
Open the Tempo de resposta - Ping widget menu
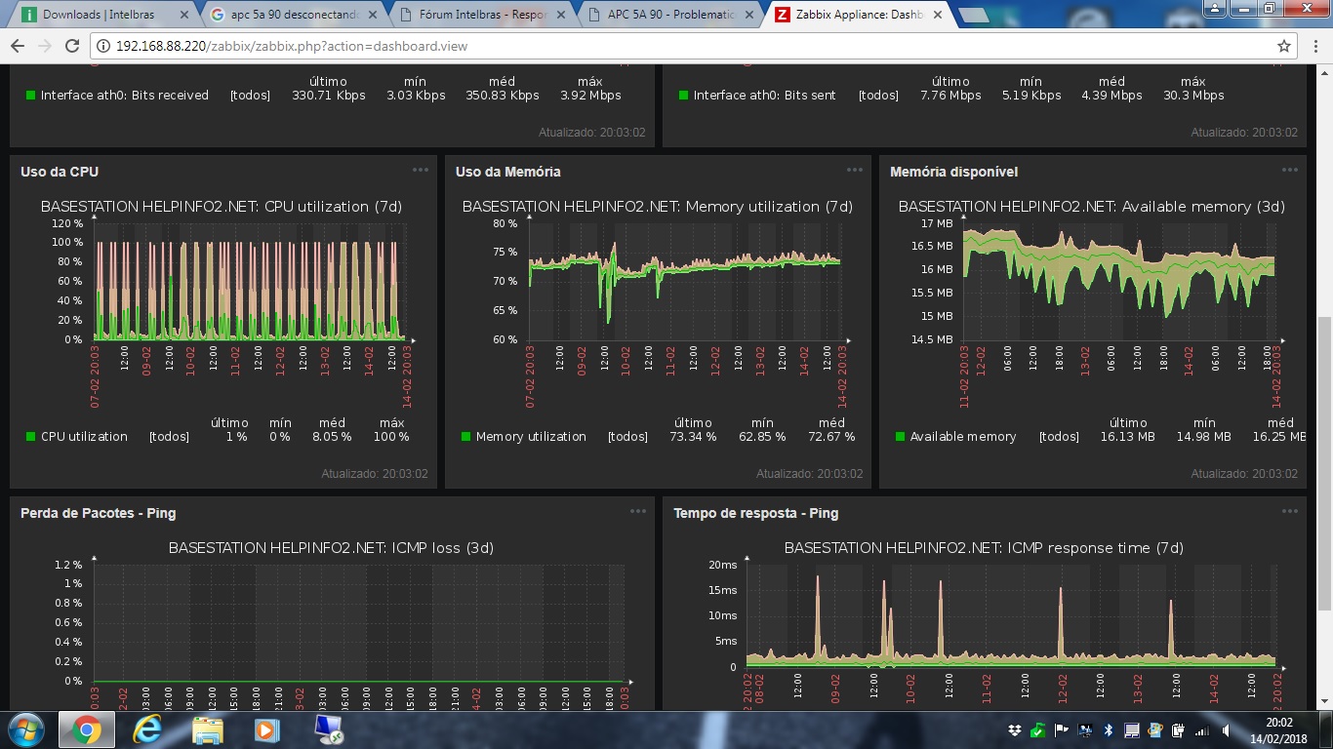point(1290,511)
